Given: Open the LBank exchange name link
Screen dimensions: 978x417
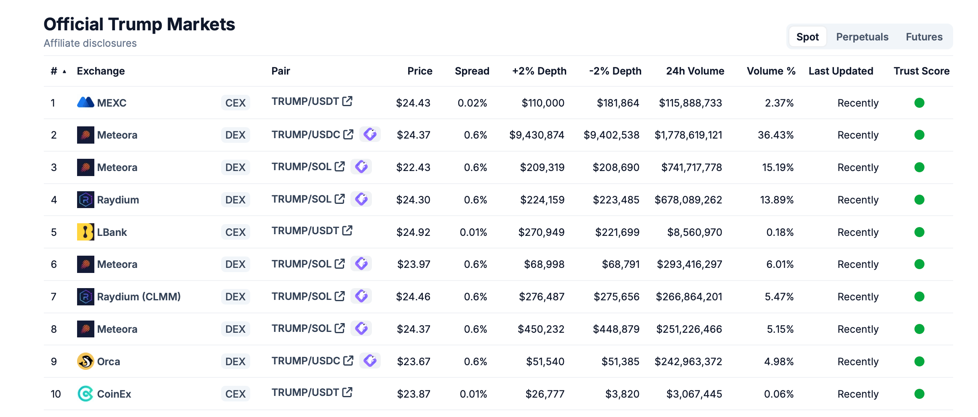Looking at the screenshot, I should [112, 232].
